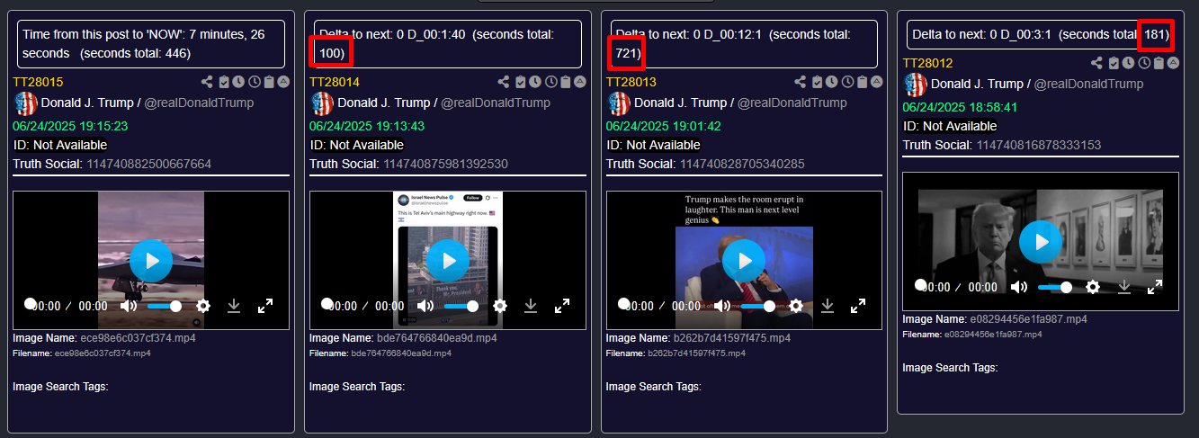This screenshot has width=1199, height=438.
Task: Enter fullscreen for the TT28014 video
Action: 562,306
